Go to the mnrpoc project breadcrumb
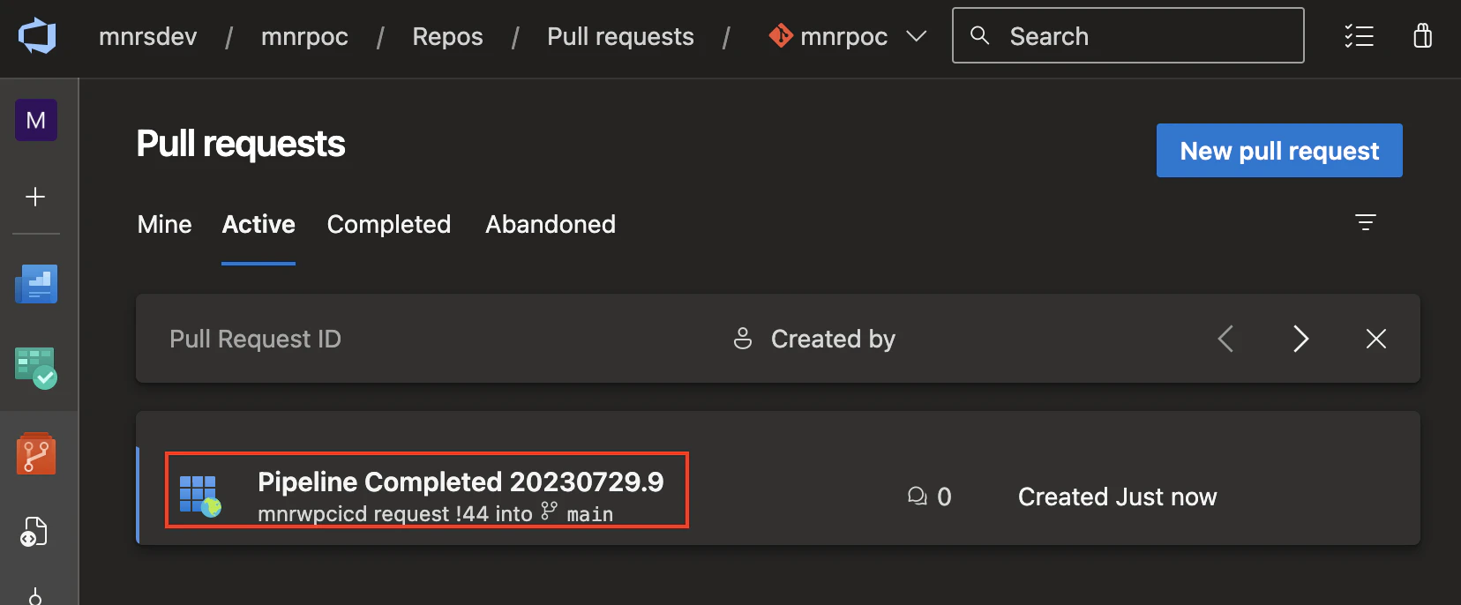 [304, 36]
